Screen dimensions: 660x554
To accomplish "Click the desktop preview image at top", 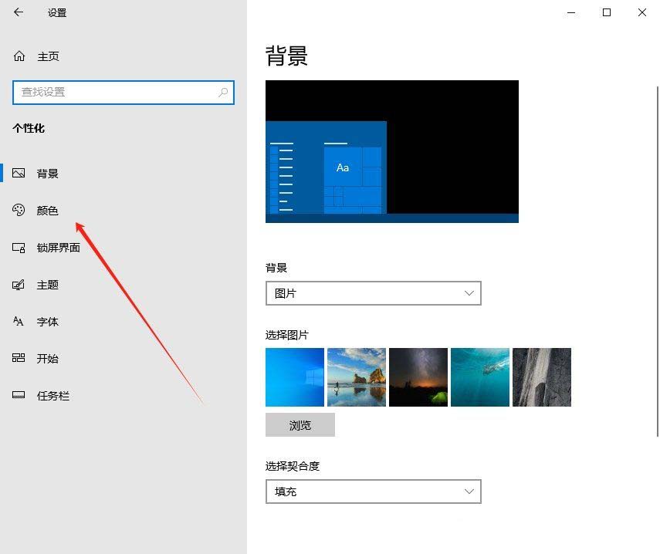I will [x=391, y=151].
